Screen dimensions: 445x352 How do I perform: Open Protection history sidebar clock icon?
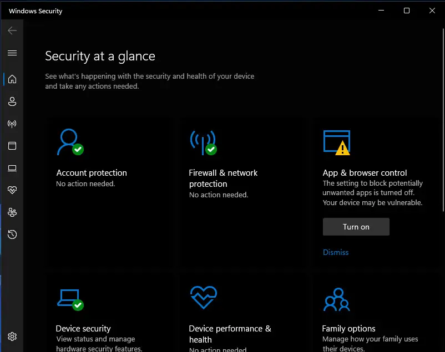(x=12, y=234)
